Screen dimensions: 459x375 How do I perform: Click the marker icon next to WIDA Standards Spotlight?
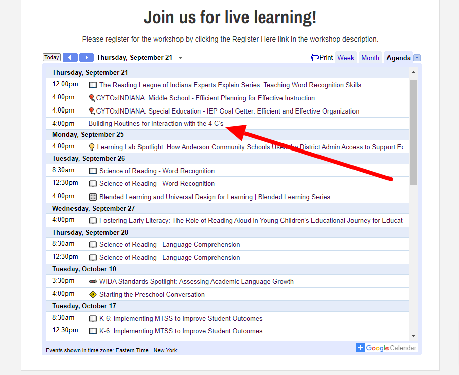[92, 281]
